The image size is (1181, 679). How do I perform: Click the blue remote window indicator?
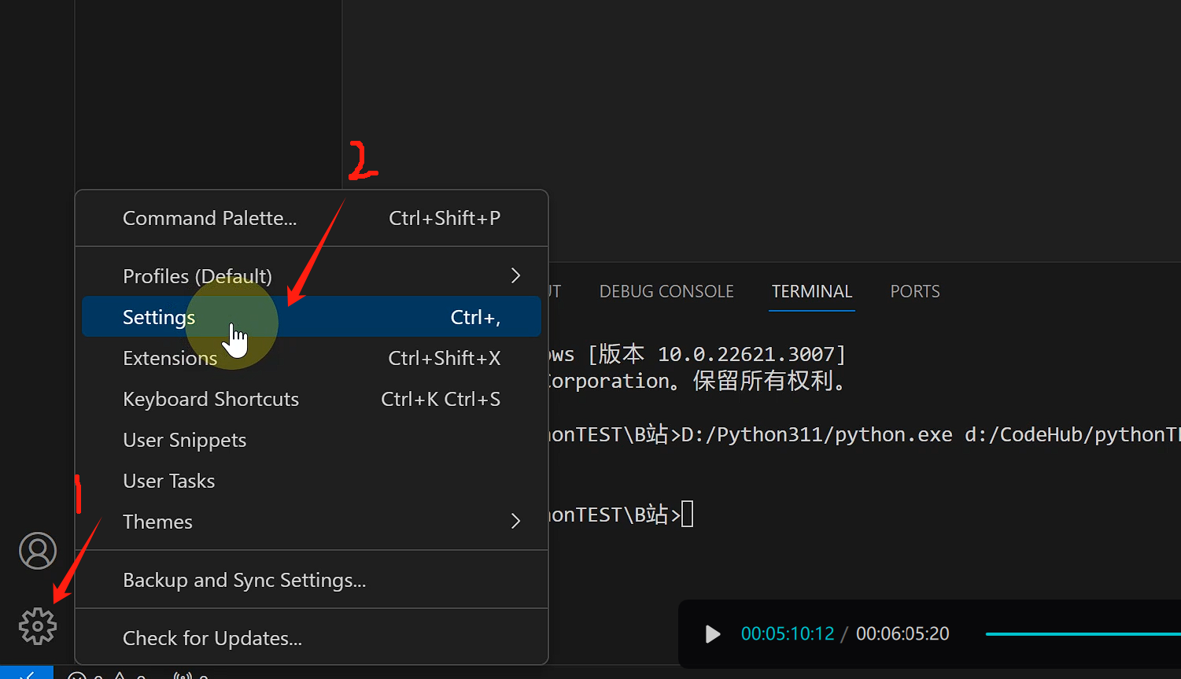coord(27,673)
